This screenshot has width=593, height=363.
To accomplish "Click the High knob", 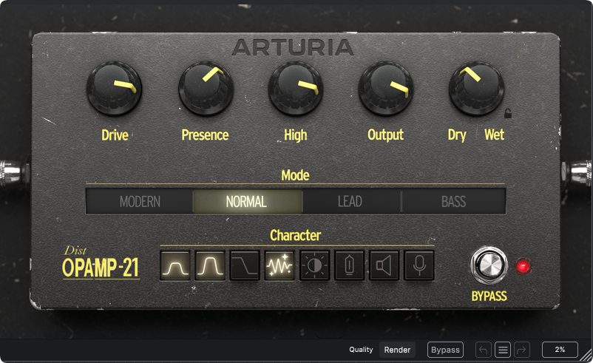I will click(x=296, y=89).
